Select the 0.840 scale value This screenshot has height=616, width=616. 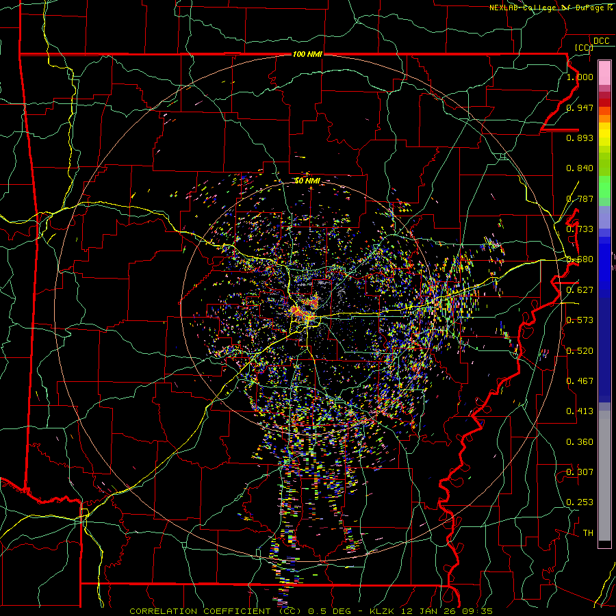(580, 168)
